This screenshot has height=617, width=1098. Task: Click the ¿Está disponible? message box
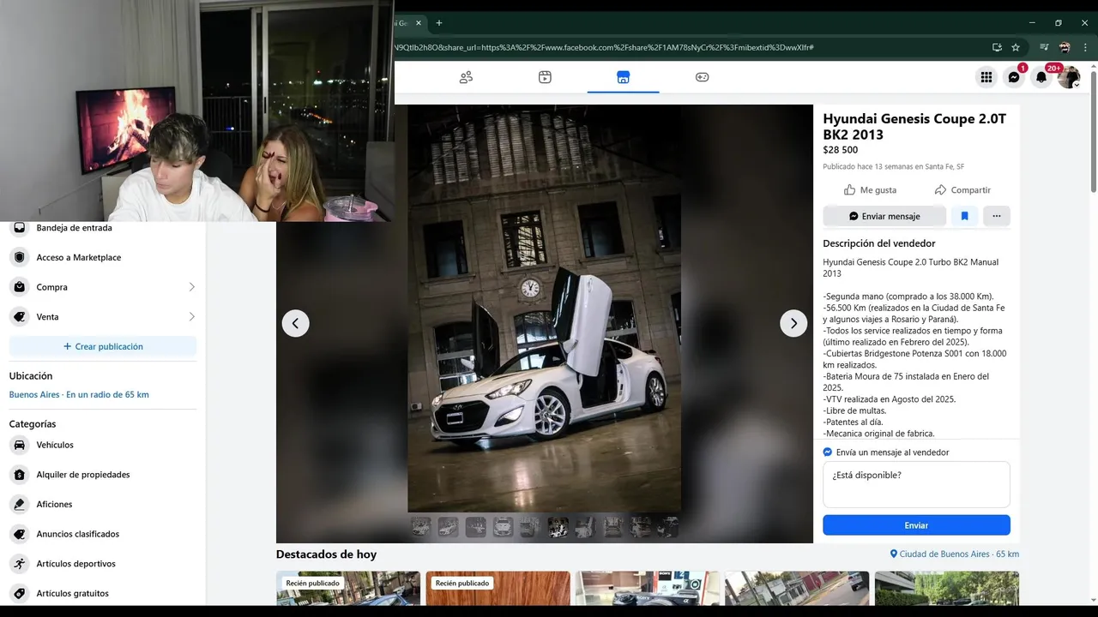(x=916, y=484)
